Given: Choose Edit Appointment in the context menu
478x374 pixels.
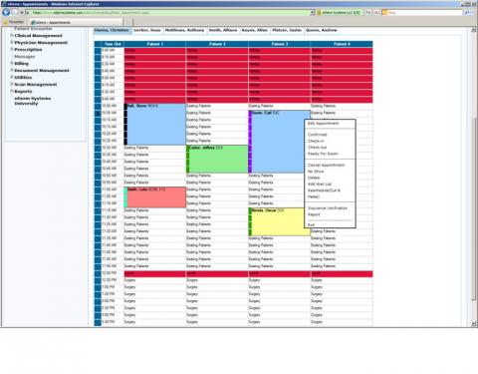Looking at the screenshot, I should point(323,124).
